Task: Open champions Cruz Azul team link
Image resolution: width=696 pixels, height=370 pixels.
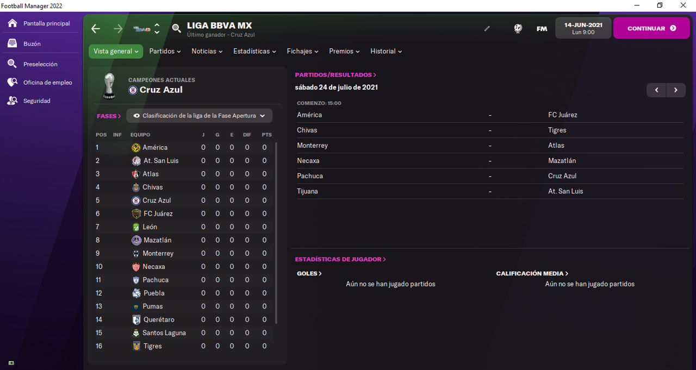Action: pos(161,90)
